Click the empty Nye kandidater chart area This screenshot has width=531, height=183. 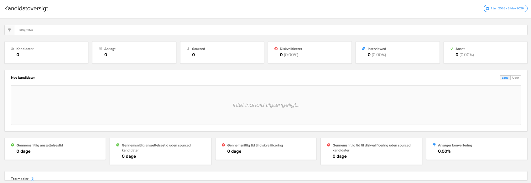click(266, 105)
